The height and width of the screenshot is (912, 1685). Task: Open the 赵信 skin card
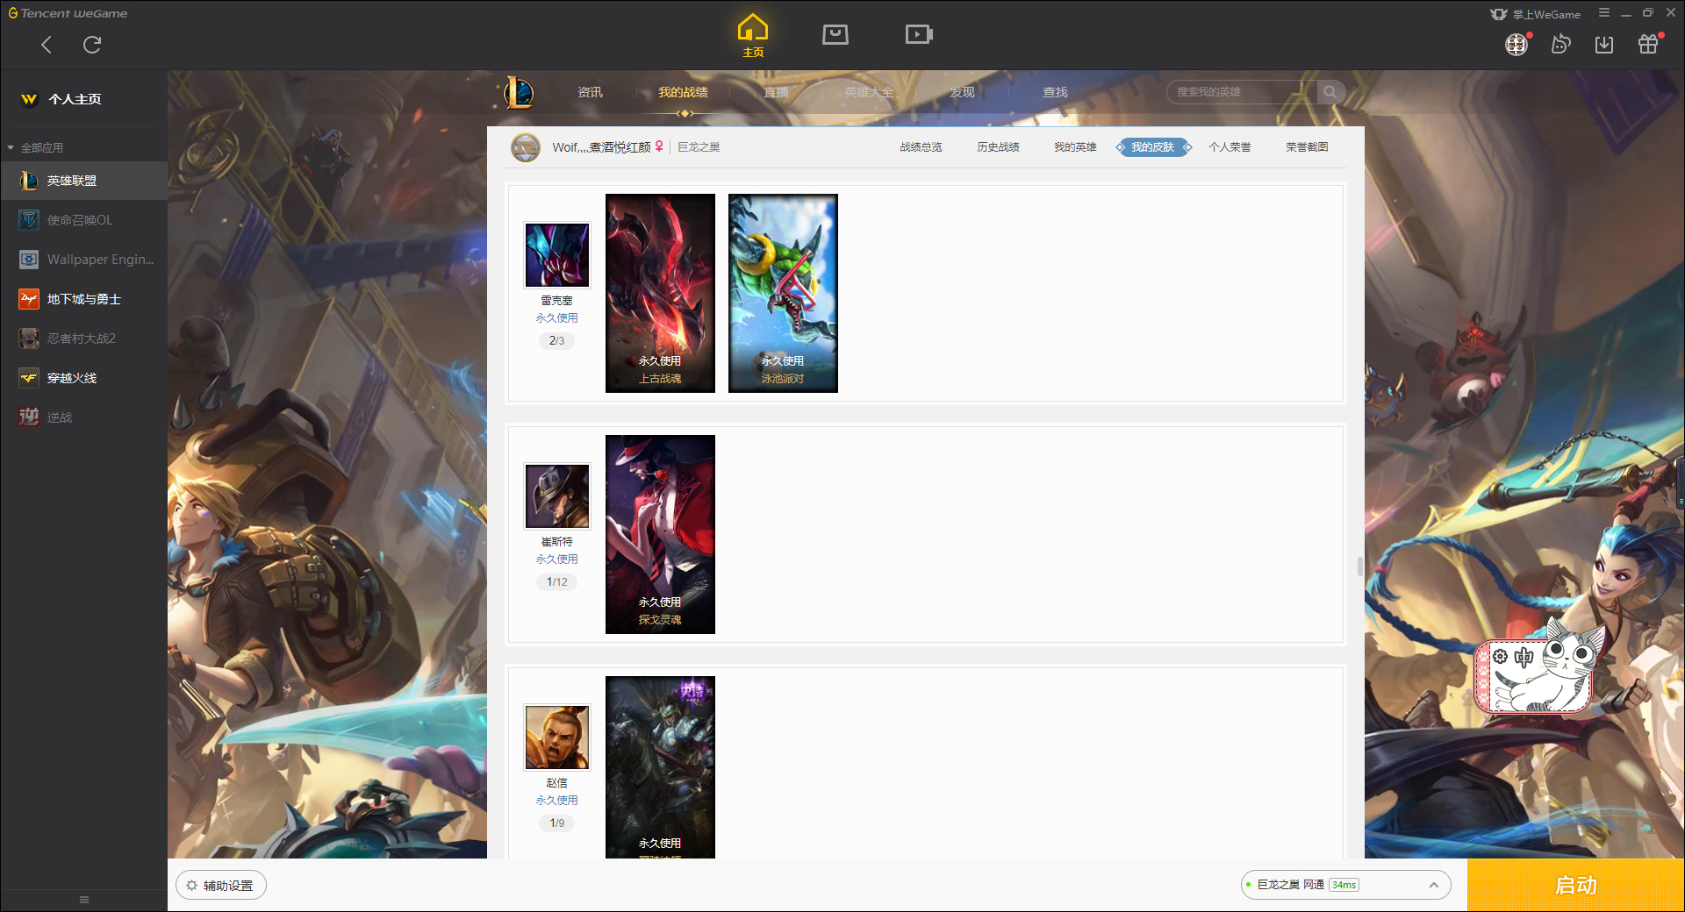click(x=660, y=767)
